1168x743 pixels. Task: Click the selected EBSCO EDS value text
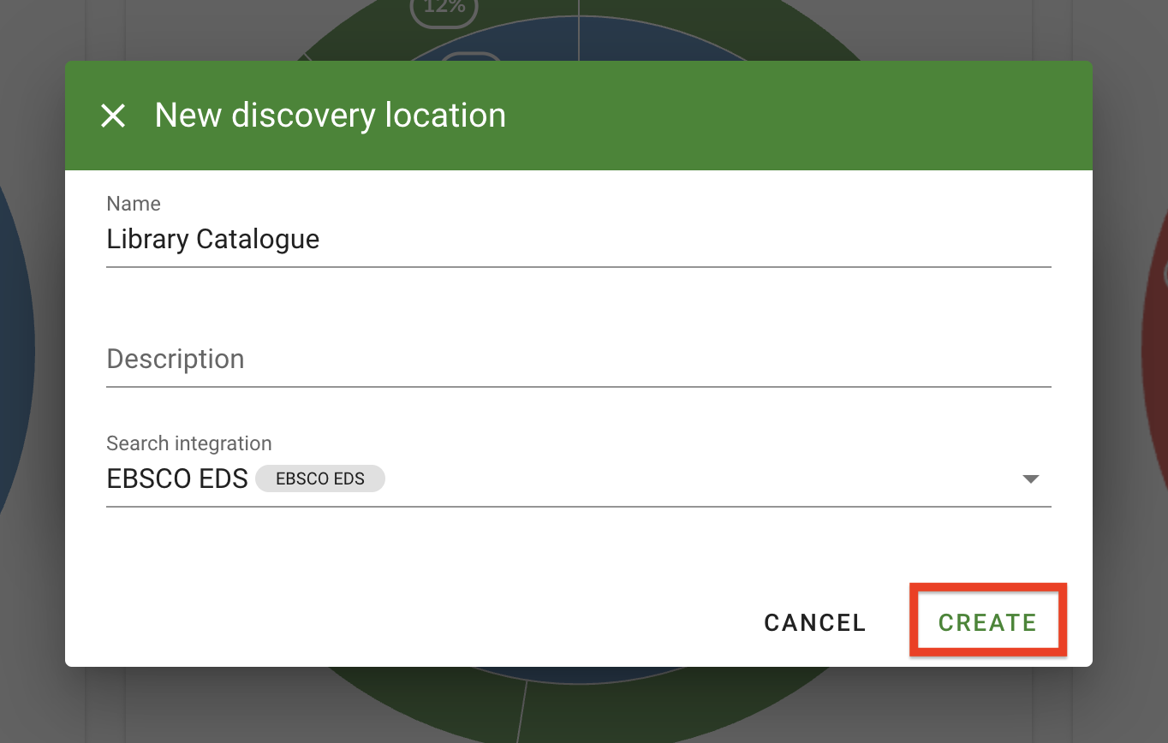177,479
